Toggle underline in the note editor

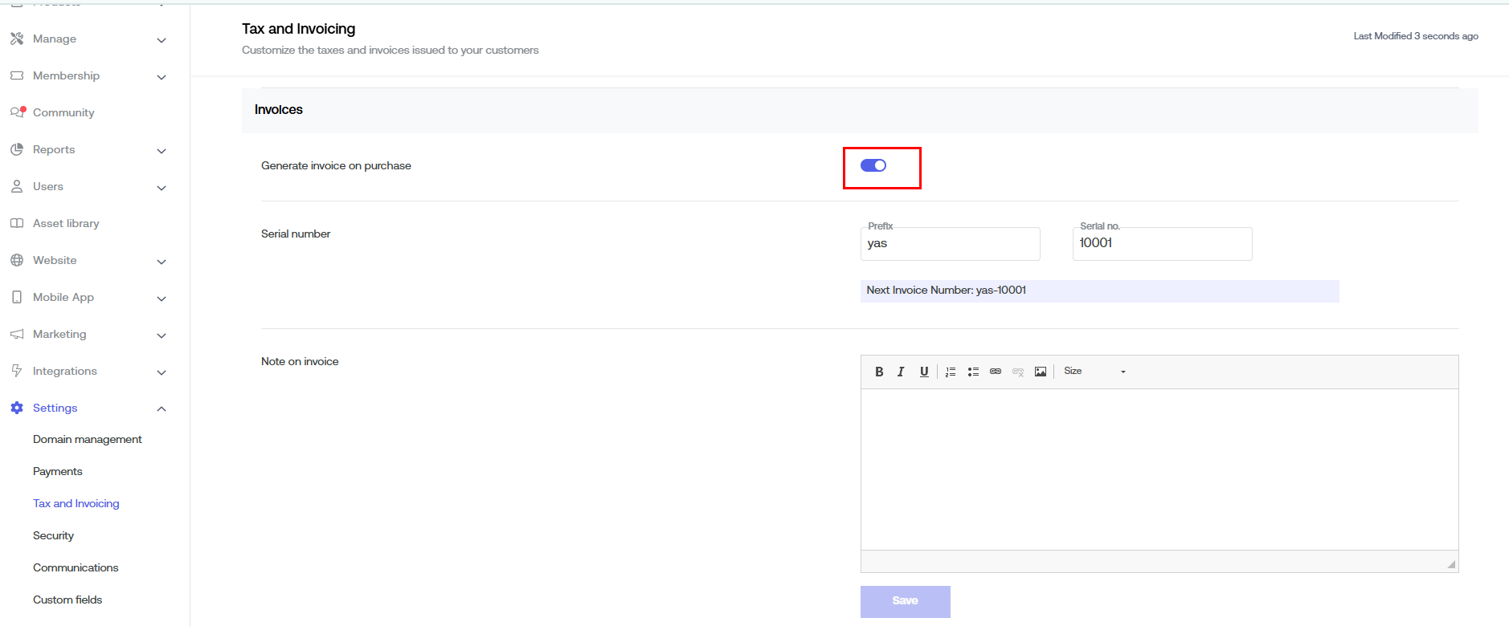pos(924,372)
